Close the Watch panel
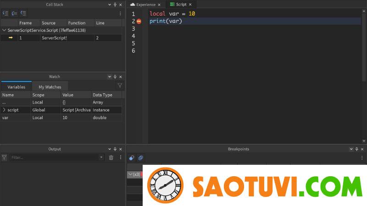Viewport: 367px width, 206px height. [x=121, y=76]
